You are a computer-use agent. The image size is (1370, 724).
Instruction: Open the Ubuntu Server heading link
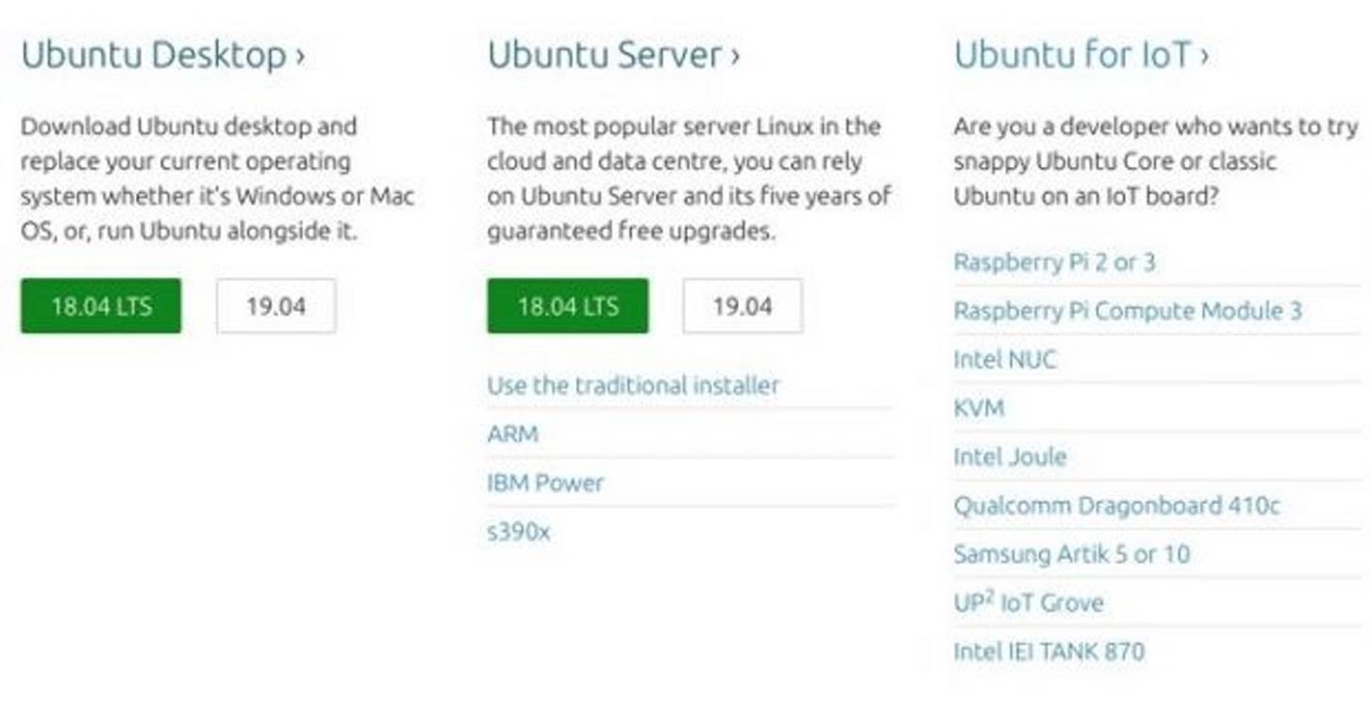(x=613, y=55)
